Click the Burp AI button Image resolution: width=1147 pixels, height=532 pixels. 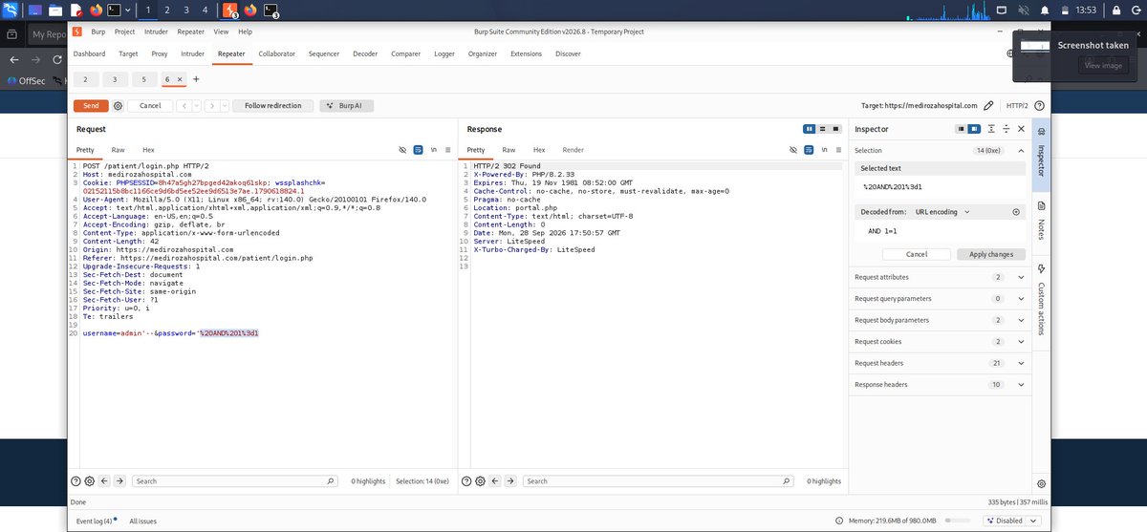pyautogui.click(x=345, y=106)
